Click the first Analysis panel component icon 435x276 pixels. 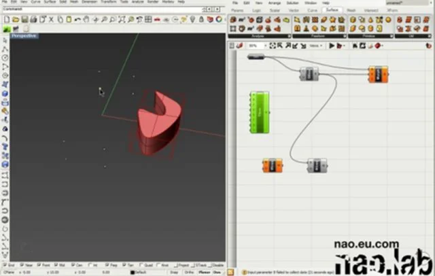233,20
